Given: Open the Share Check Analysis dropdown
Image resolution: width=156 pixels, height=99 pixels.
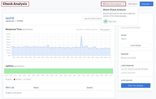Looking at the screenshot, I should coord(113,4).
